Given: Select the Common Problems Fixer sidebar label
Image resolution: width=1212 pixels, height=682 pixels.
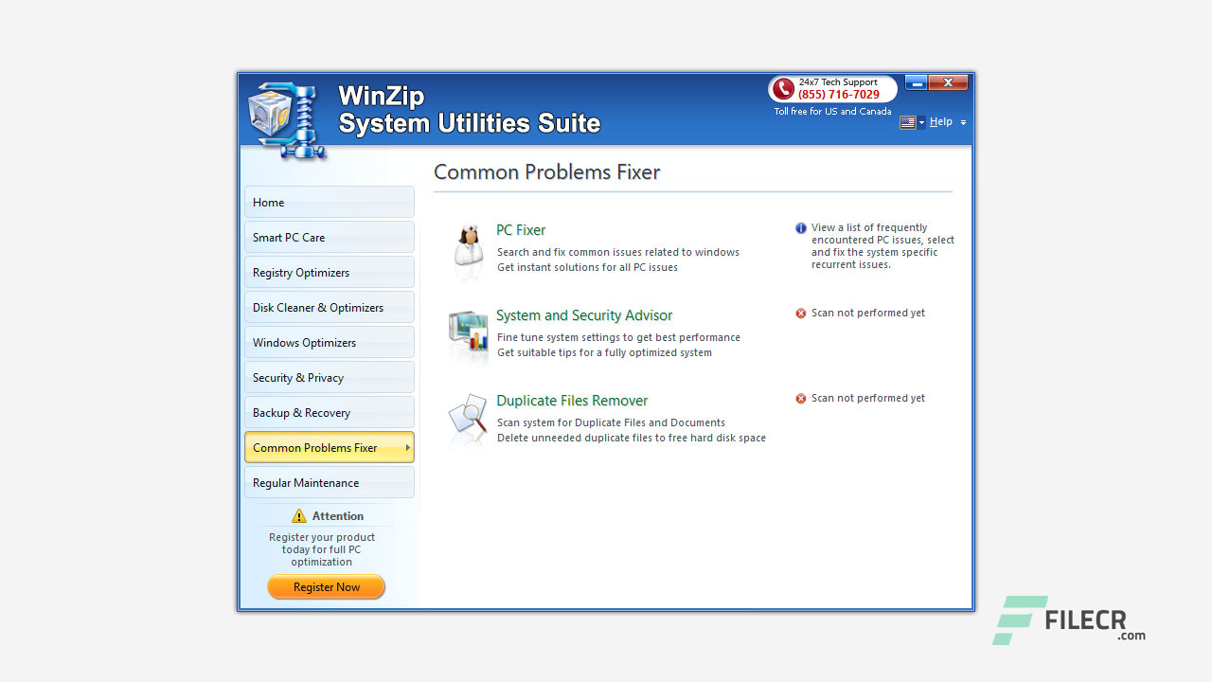Looking at the screenshot, I should coord(315,448).
